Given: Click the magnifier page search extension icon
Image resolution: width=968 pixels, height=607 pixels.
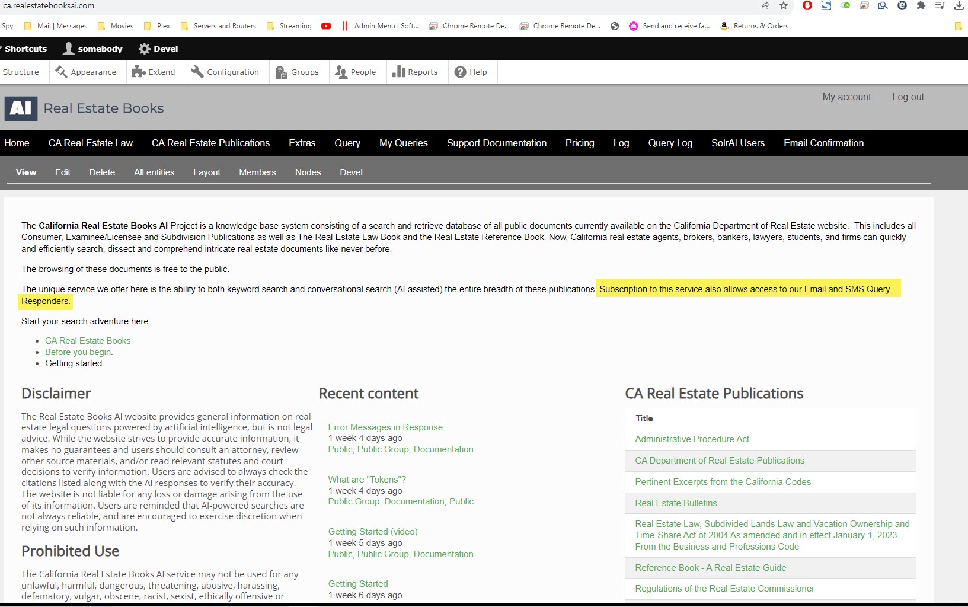Looking at the screenshot, I should coord(883,5).
